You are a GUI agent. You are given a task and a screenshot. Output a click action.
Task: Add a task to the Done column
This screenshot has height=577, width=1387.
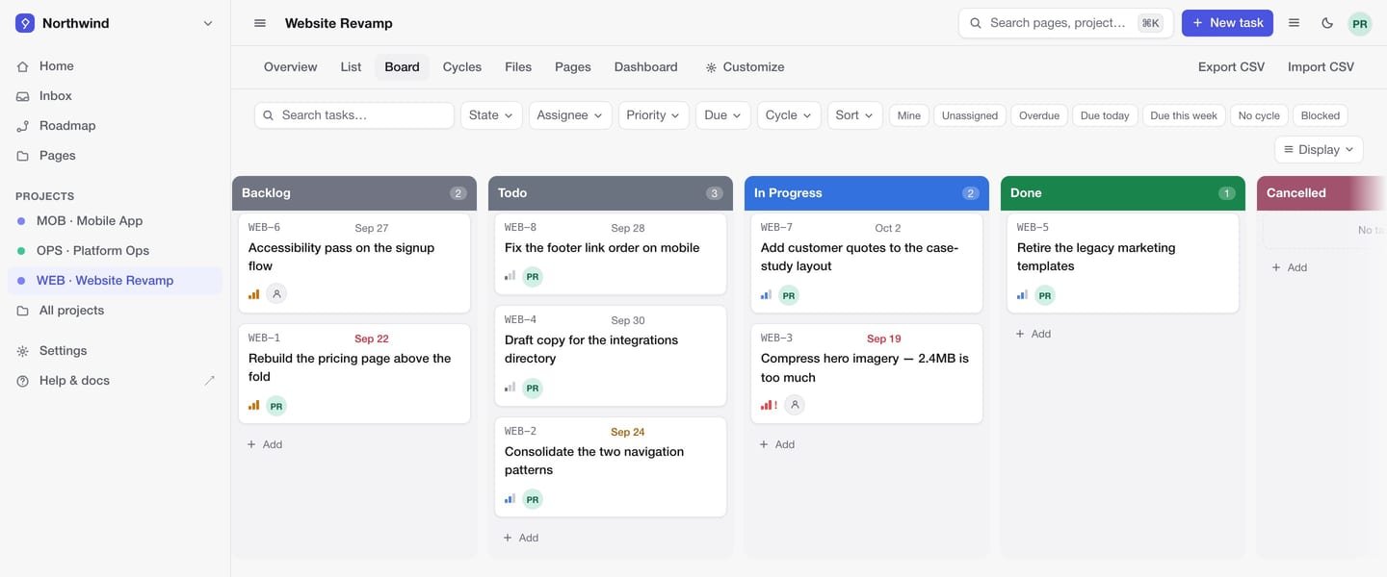tap(1034, 334)
